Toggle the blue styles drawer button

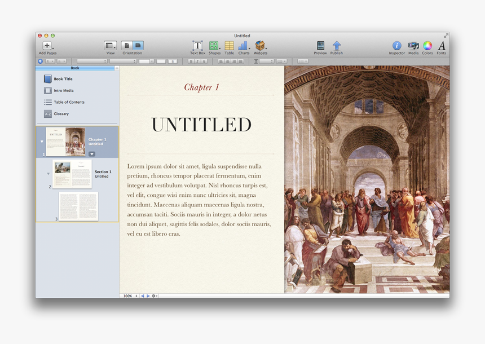40,61
